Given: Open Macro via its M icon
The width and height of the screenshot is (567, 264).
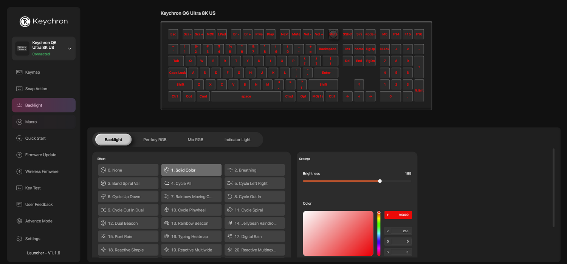Looking at the screenshot, I should pos(19,122).
